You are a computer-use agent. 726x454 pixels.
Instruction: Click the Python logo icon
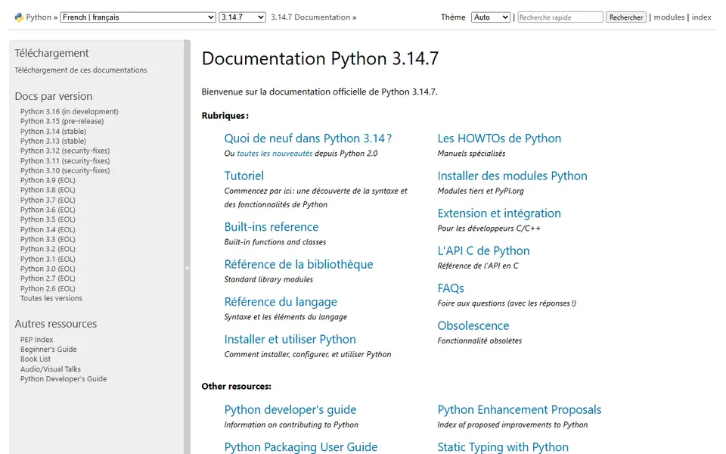(18, 17)
